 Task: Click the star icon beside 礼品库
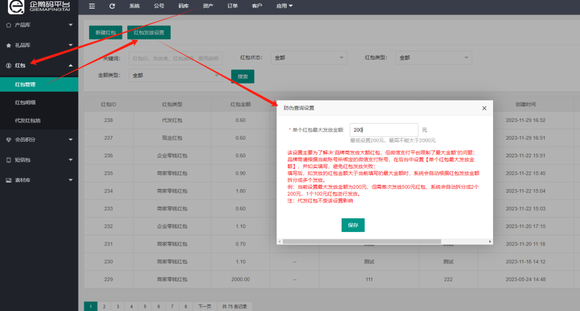[9, 45]
